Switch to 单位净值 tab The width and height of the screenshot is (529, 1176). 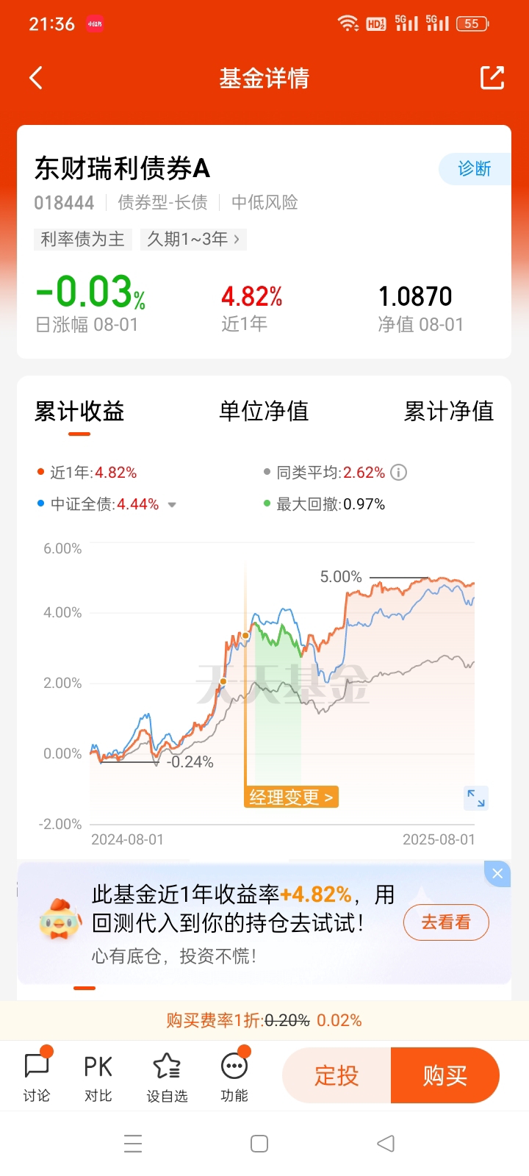point(264,412)
